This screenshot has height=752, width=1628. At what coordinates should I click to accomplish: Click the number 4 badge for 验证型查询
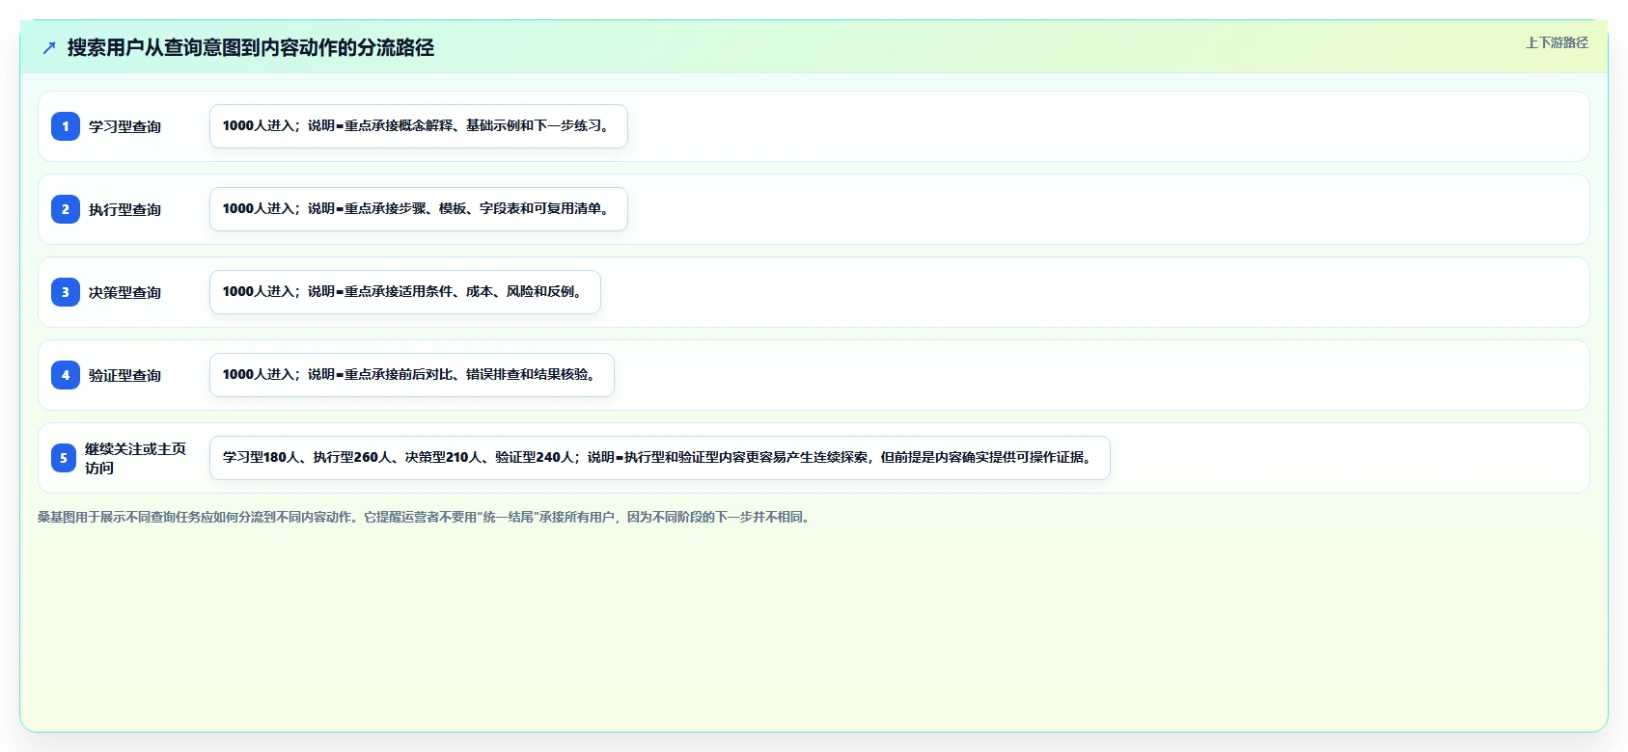point(66,375)
